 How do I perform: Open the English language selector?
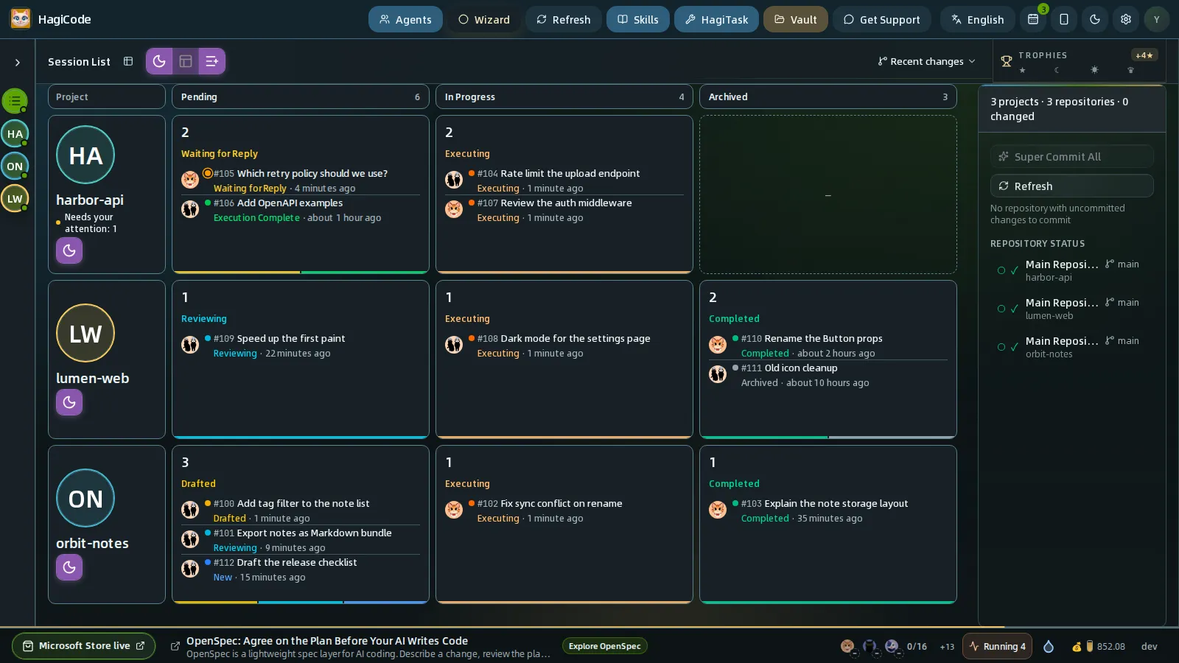point(977,19)
